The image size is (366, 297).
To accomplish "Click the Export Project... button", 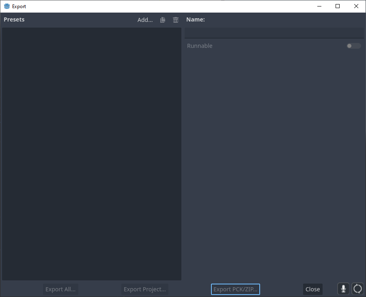I will pyautogui.click(x=145, y=289).
